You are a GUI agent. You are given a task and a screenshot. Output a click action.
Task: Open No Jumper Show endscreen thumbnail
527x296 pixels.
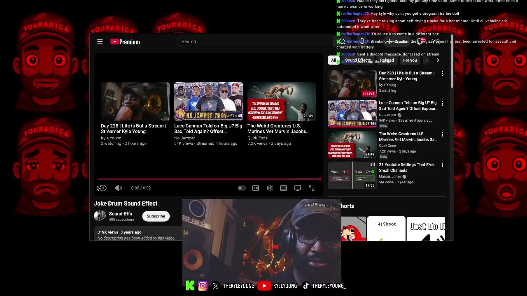pos(208,102)
